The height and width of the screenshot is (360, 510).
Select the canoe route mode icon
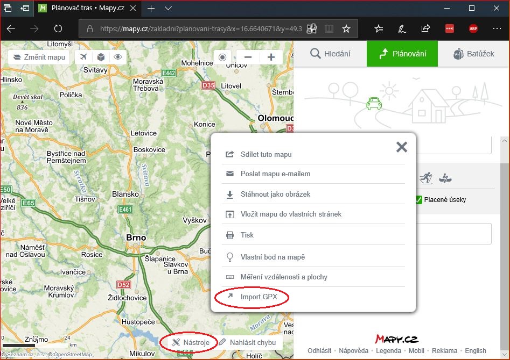click(445, 178)
